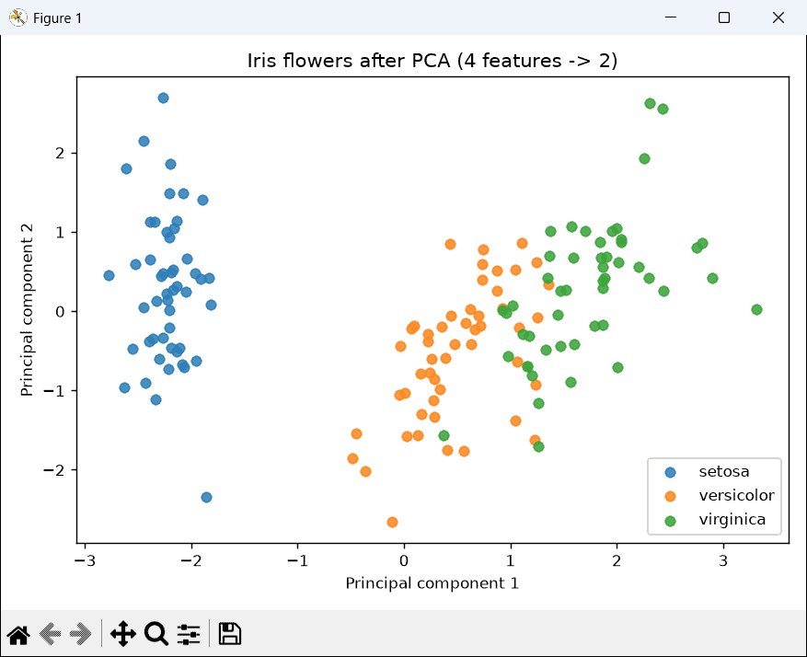Viewport: 807px width, 657px height.
Task: Click the setosa legend marker
Action: 670,472
